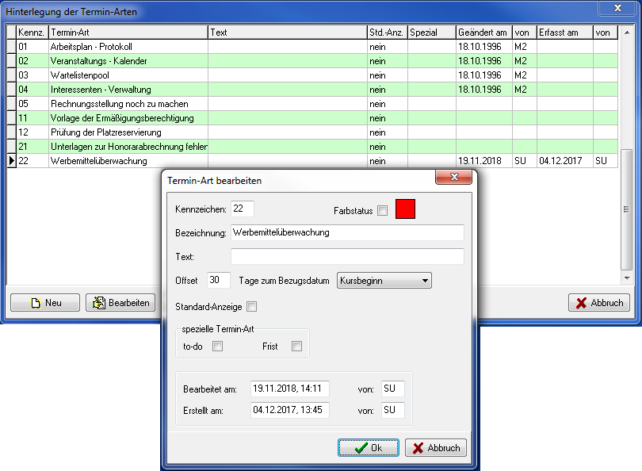Click the Bezeichnung field containing Werbemittelüberwachung
642x471 pixels.
(x=347, y=232)
